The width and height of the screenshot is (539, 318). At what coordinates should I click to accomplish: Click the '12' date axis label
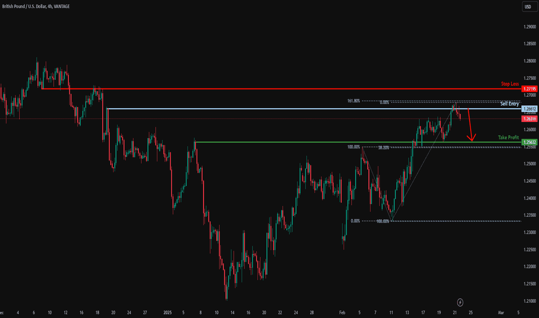(66, 313)
